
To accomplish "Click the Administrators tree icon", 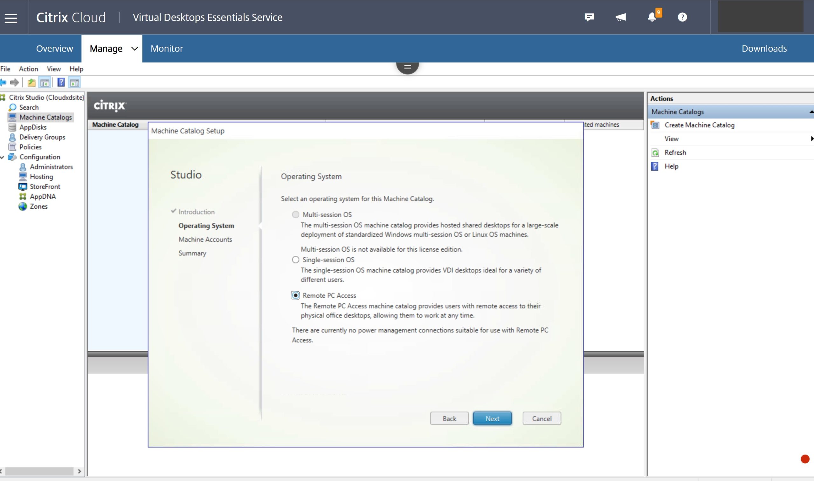I will (x=23, y=167).
